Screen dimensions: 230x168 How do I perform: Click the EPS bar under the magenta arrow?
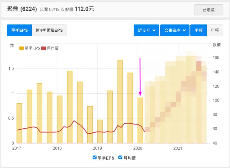click(x=140, y=121)
